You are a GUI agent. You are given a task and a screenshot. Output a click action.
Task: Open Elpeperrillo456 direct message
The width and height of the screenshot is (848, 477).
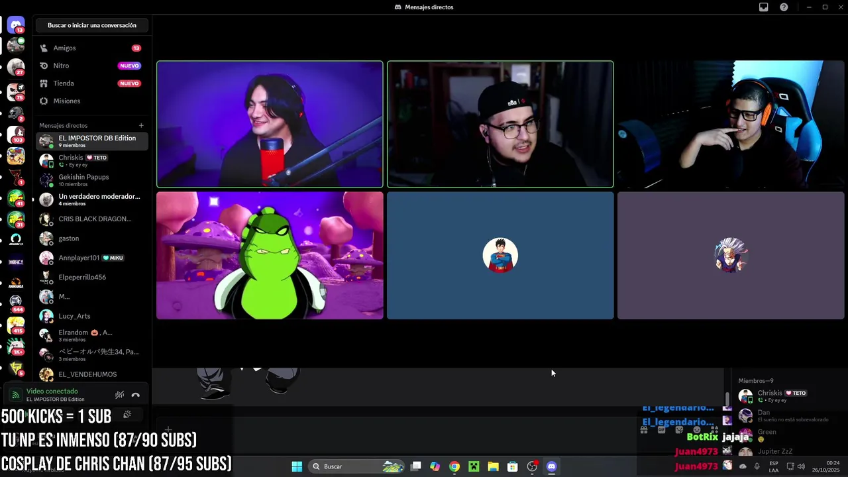(x=92, y=277)
